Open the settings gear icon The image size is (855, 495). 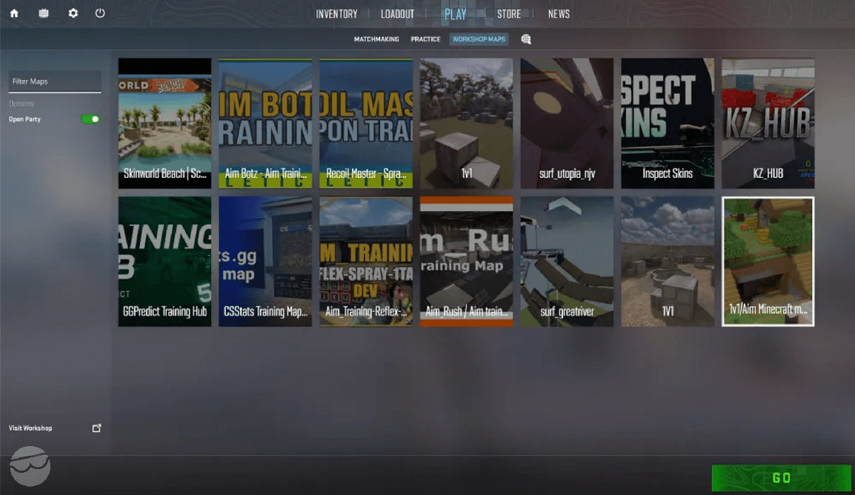[72, 13]
